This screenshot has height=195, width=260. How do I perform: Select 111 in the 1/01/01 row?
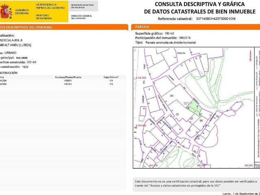pyautogui.click(x=111, y=84)
